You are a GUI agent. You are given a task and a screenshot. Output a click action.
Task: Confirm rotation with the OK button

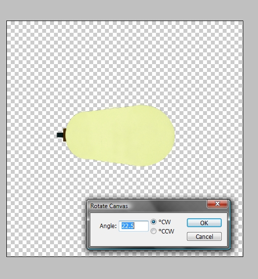(x=204, y=223)
